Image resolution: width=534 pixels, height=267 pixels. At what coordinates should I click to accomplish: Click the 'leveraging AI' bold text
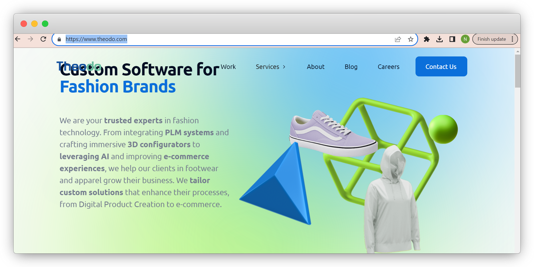pyautogui.click(x=84, y=157)
